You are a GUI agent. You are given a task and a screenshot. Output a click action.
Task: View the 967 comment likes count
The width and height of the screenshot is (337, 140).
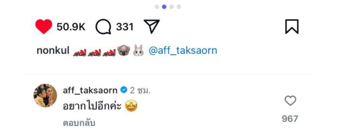click(x=290, y=119)
